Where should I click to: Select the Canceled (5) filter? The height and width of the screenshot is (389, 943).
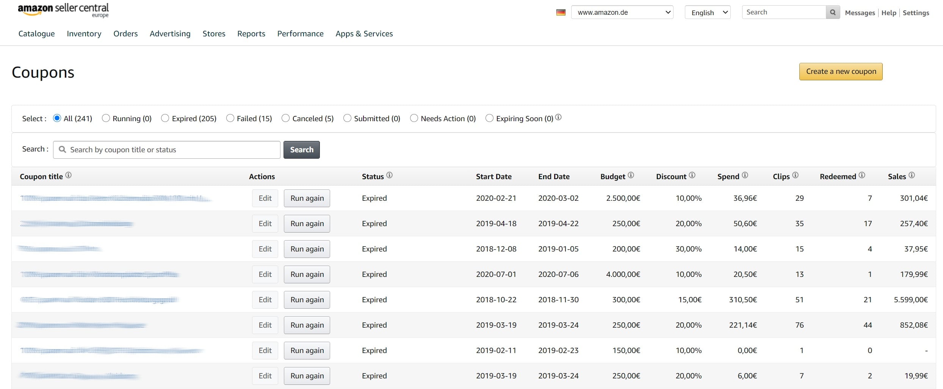coord(285,118)
